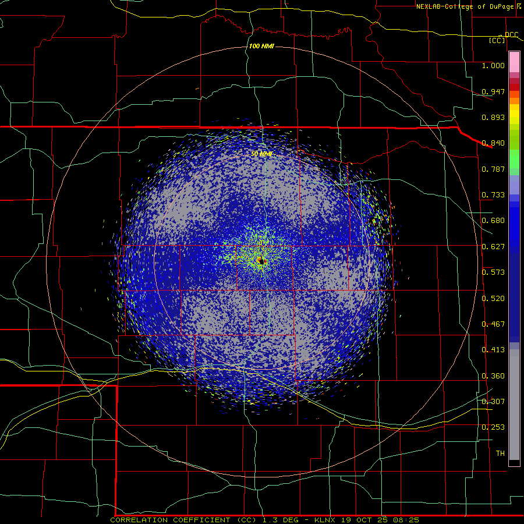Click the radar site marker at center

(261, 261)
